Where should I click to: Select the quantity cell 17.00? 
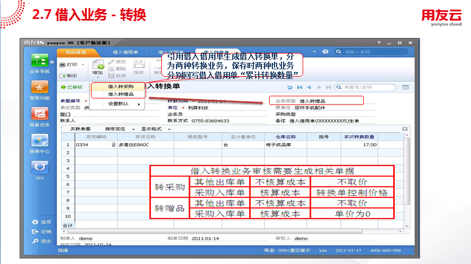coord(359,144)
